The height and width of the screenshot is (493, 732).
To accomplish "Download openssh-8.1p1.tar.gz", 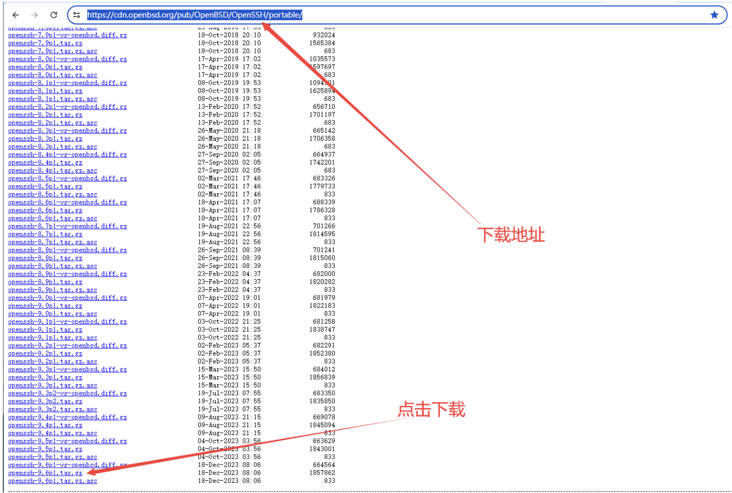I will point(45,91).
